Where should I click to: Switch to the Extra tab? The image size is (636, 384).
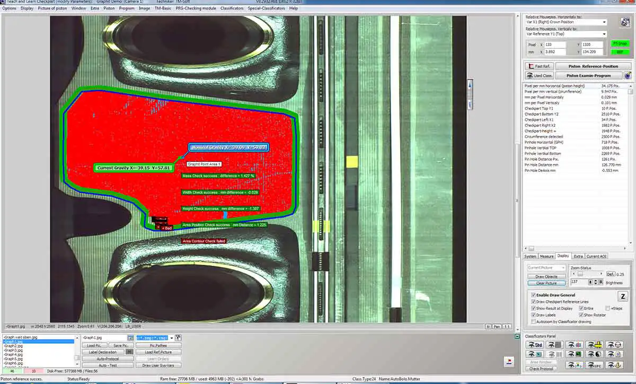(578, 256)
